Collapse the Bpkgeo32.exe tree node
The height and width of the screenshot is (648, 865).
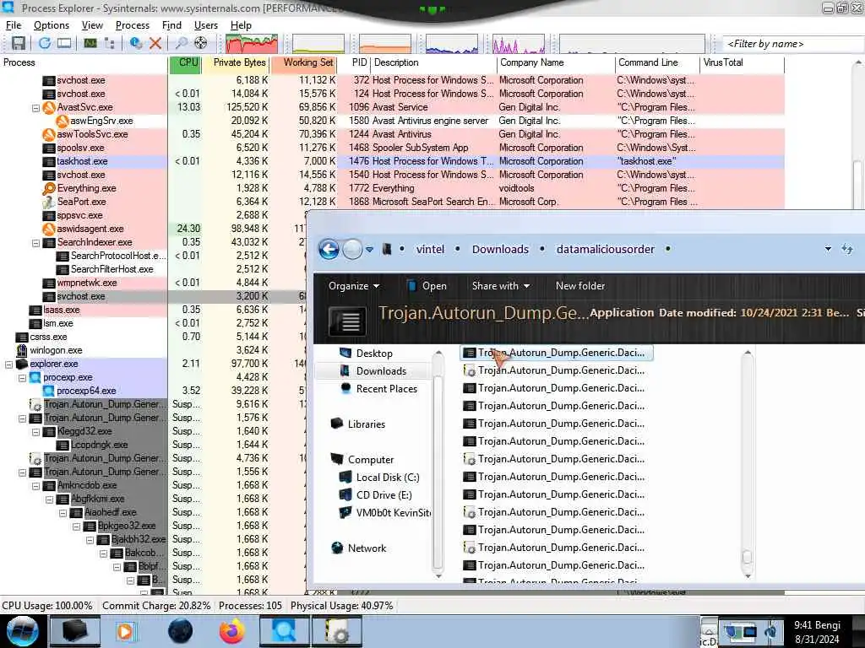(77, 526)
